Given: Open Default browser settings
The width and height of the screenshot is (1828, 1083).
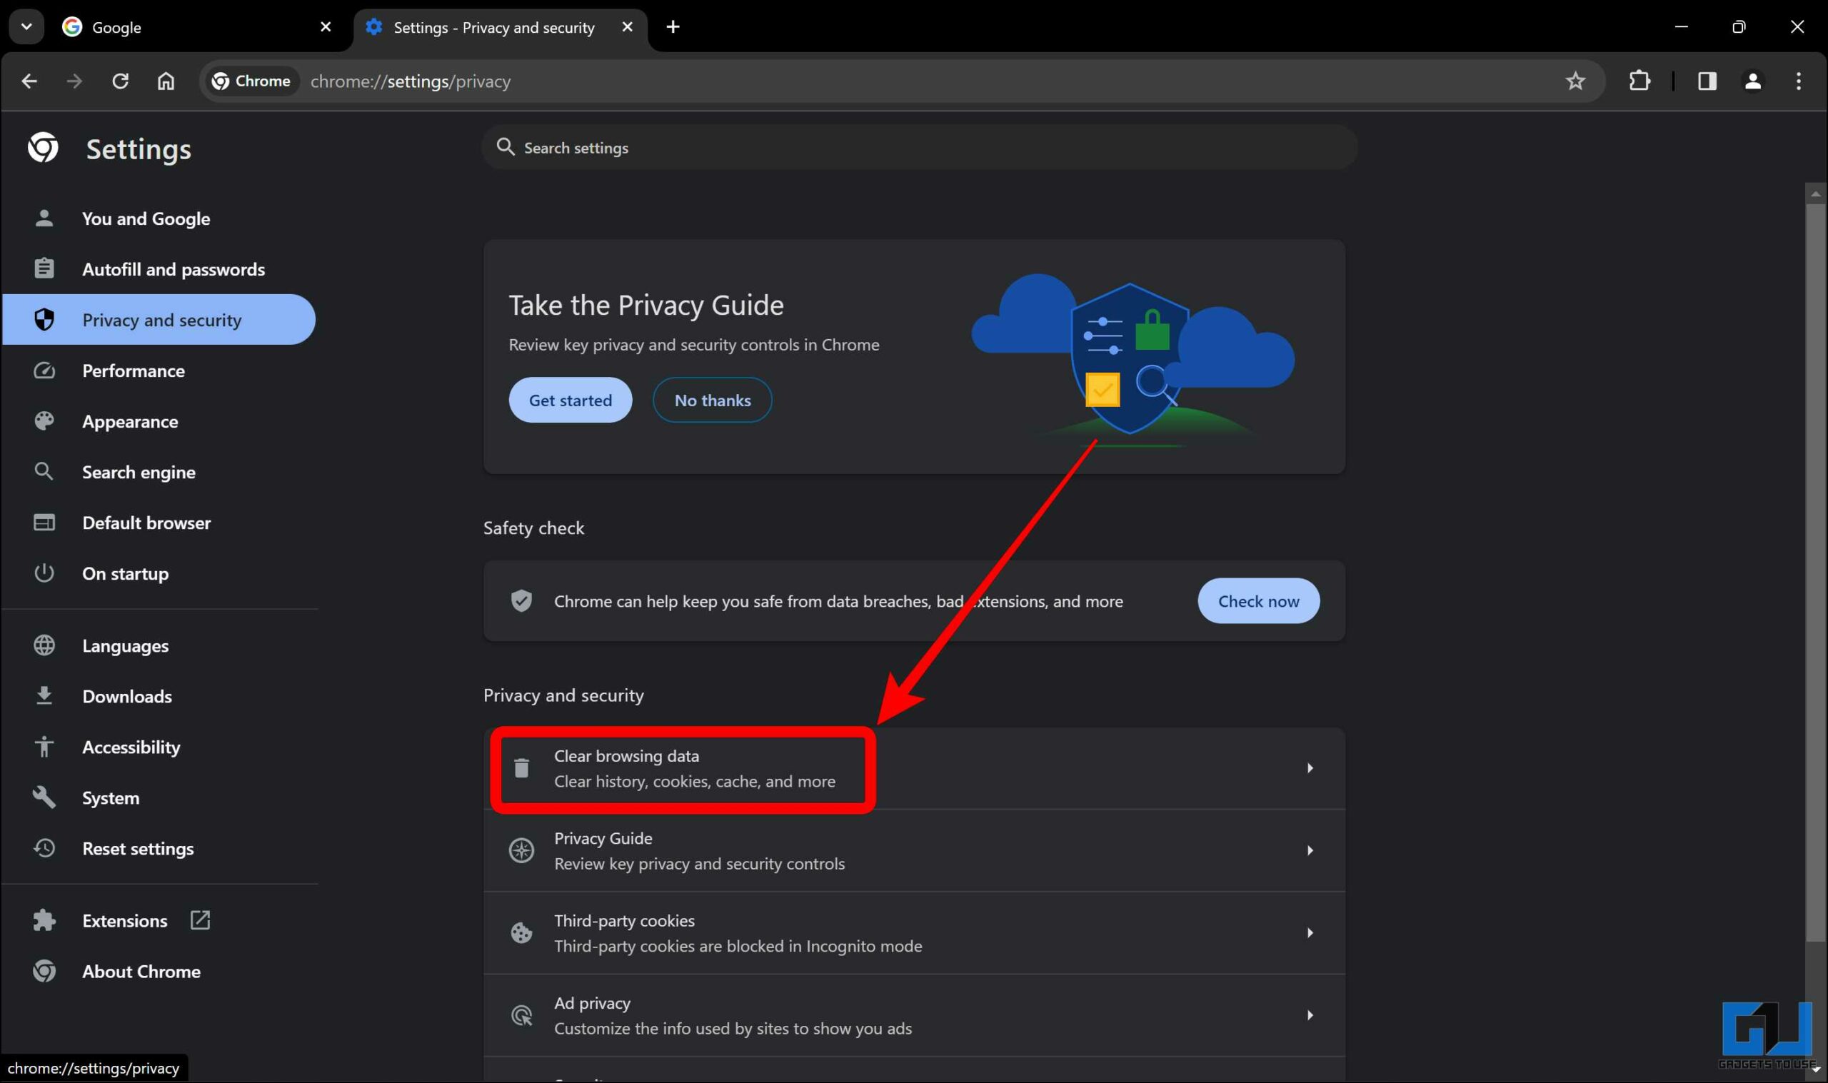Looking at the screenshot, I should pos(159,523).
